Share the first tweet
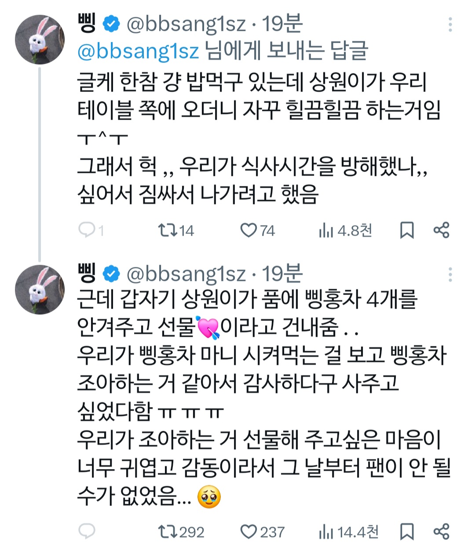This screenshot has width=475, height=553. (441, 230)
